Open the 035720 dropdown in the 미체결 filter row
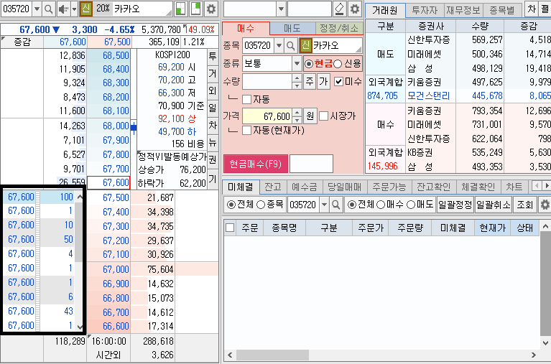 pyautogui.click(x=324, y=205)
